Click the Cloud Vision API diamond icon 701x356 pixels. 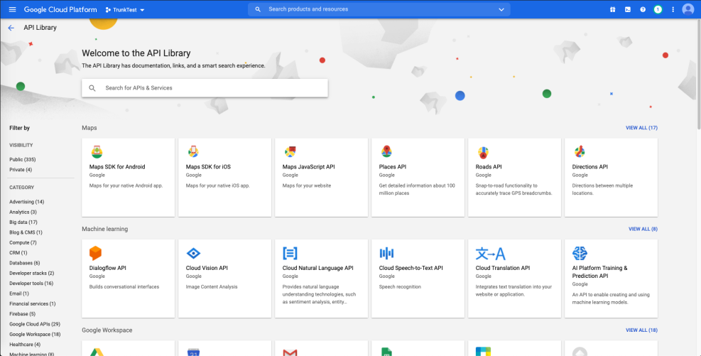coord(194,254)
